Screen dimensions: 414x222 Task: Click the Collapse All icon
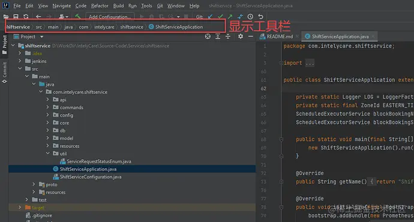tap(228, 37)
